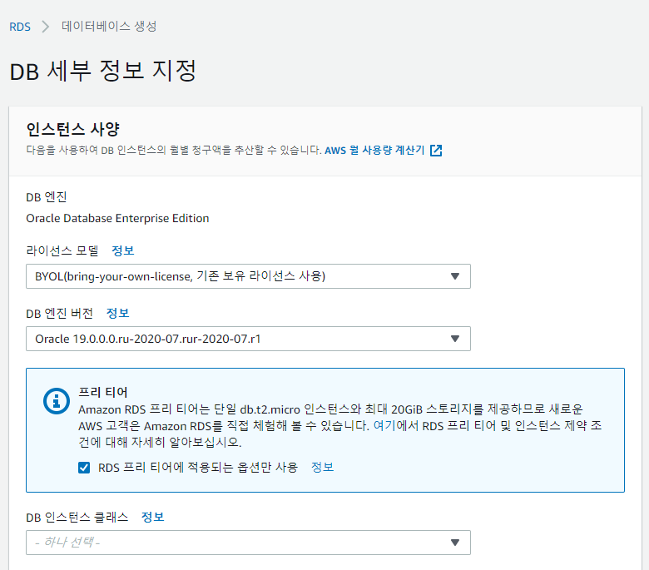
Task: Open 정보 link next to DB 엔진 버전
Action: 118,314
